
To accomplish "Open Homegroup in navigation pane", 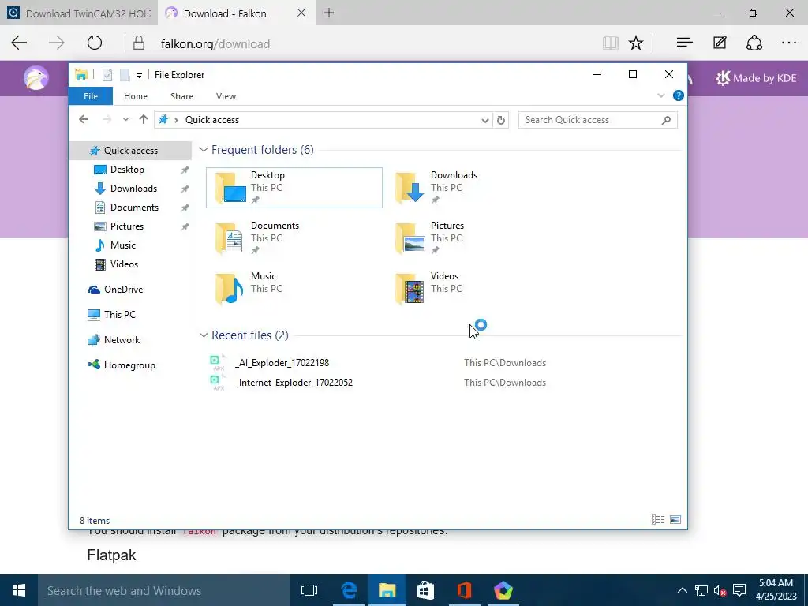I will 129,365.
